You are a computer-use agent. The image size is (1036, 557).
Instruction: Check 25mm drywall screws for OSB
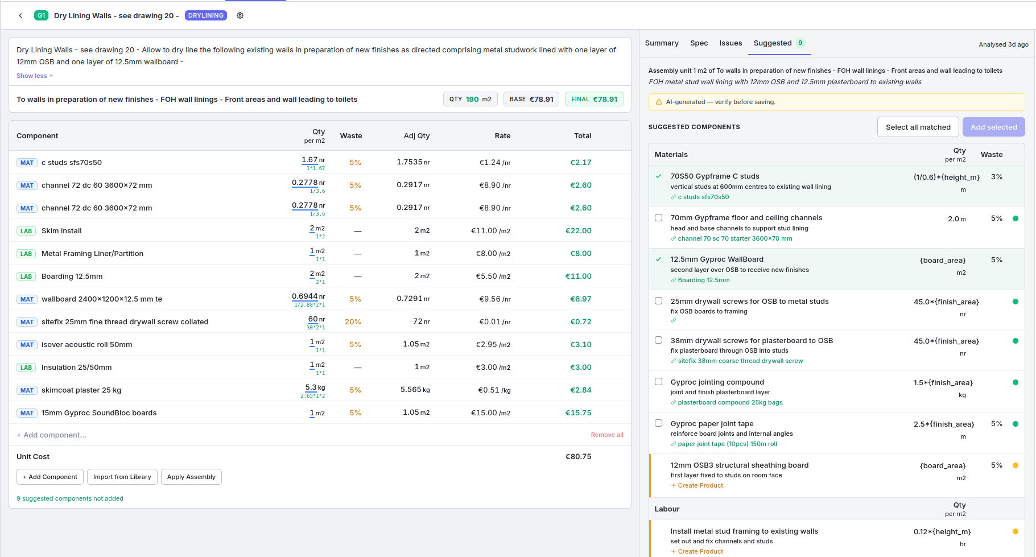[x=659, y=301]
